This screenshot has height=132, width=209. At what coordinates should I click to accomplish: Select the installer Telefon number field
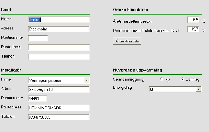coord(59,117)
